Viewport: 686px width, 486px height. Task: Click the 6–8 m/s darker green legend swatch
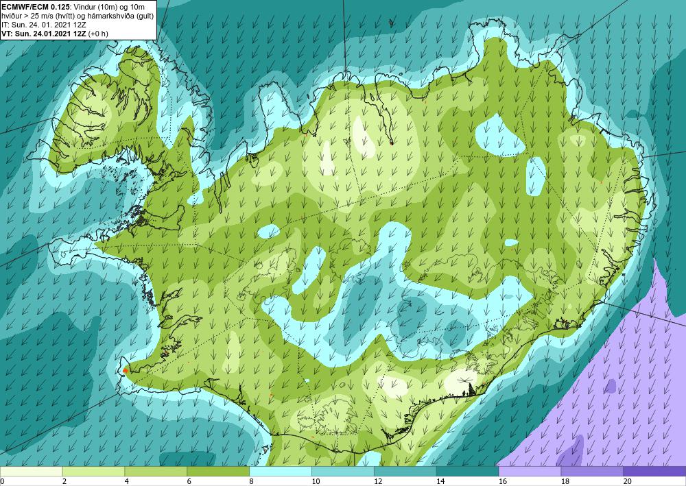coord(218,472)
